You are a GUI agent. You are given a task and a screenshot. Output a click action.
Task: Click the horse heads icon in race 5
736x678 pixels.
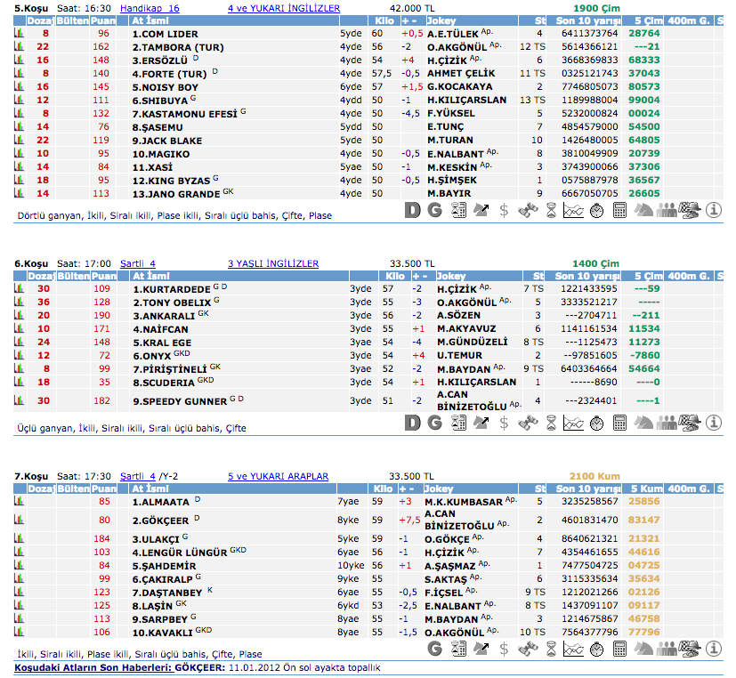(643, 211)
